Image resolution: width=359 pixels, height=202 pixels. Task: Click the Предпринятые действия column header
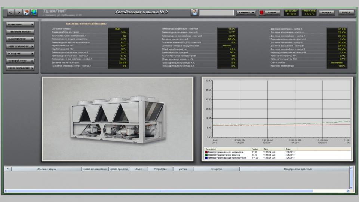[x=294, y=169]
